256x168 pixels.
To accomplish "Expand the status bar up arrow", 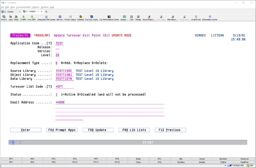I will coord(225,166).
